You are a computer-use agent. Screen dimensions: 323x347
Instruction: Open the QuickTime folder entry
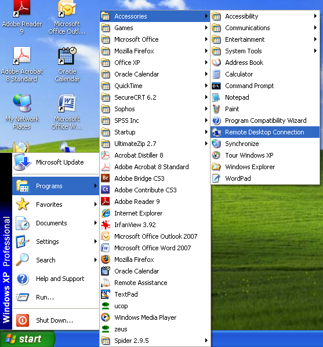coord(155,86)
